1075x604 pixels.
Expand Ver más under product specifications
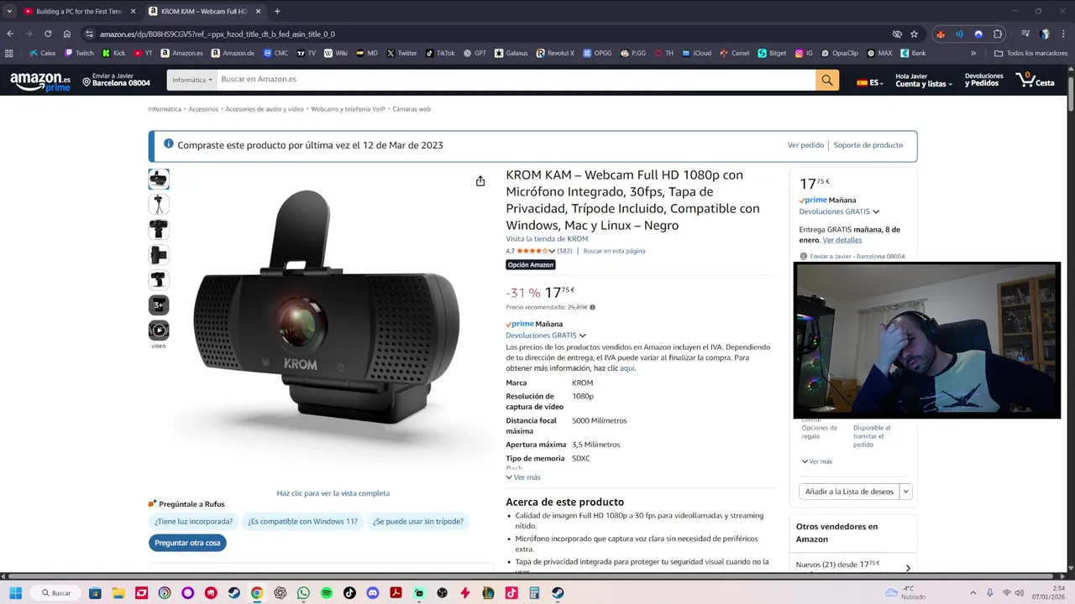[x=523, y=477]
